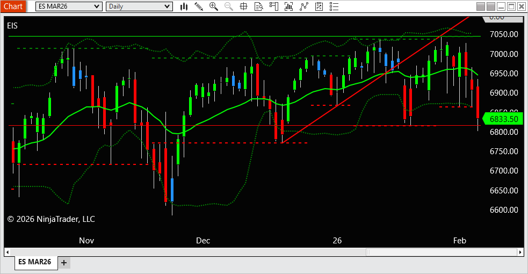Image resolution: width=528 pixels, height=274 pixels.
Task: Click the 6950.00 price axis label
Action: tap(504, 74)
